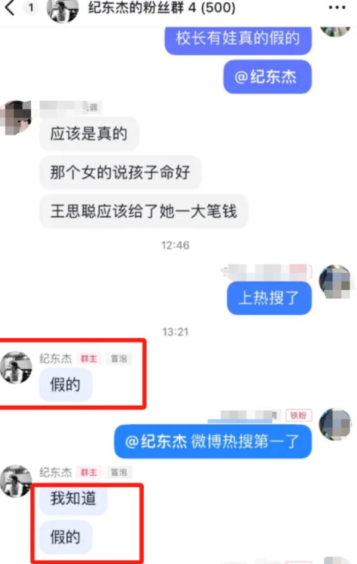Select the @纪东杰 mention bubble

tap(267, 77)
